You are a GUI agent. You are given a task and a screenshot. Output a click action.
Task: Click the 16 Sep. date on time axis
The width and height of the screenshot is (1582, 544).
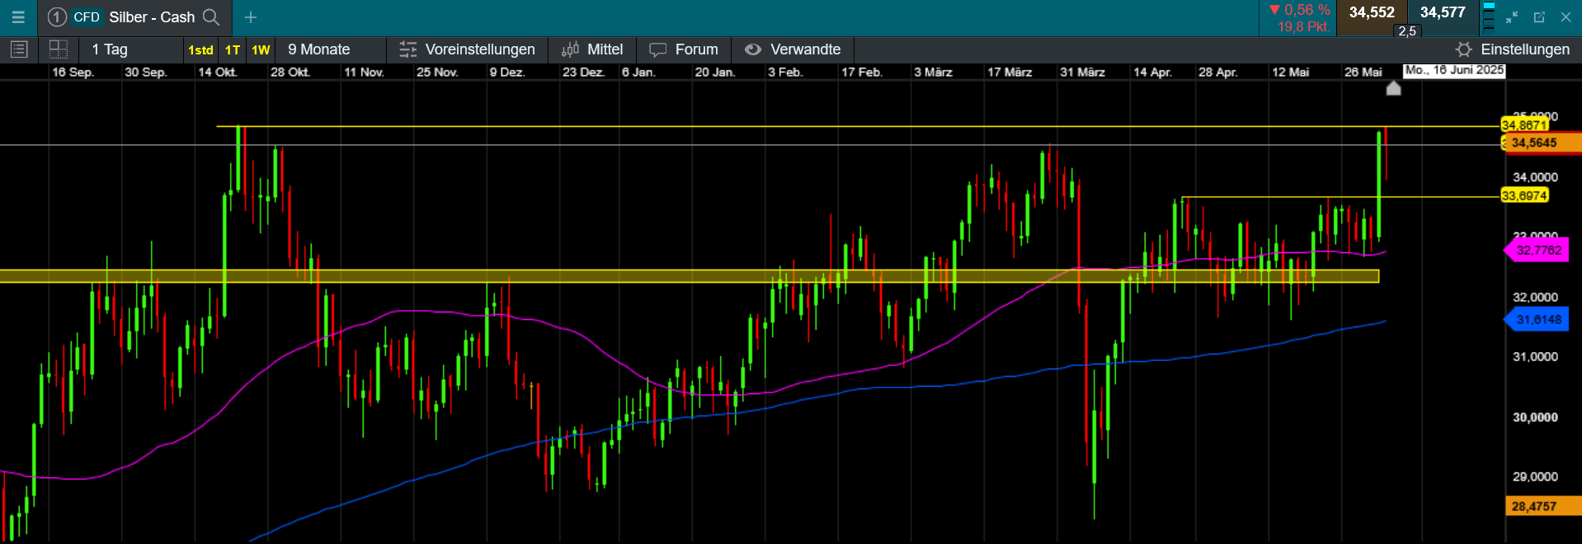pyautogui.click(x=73, y=72)
